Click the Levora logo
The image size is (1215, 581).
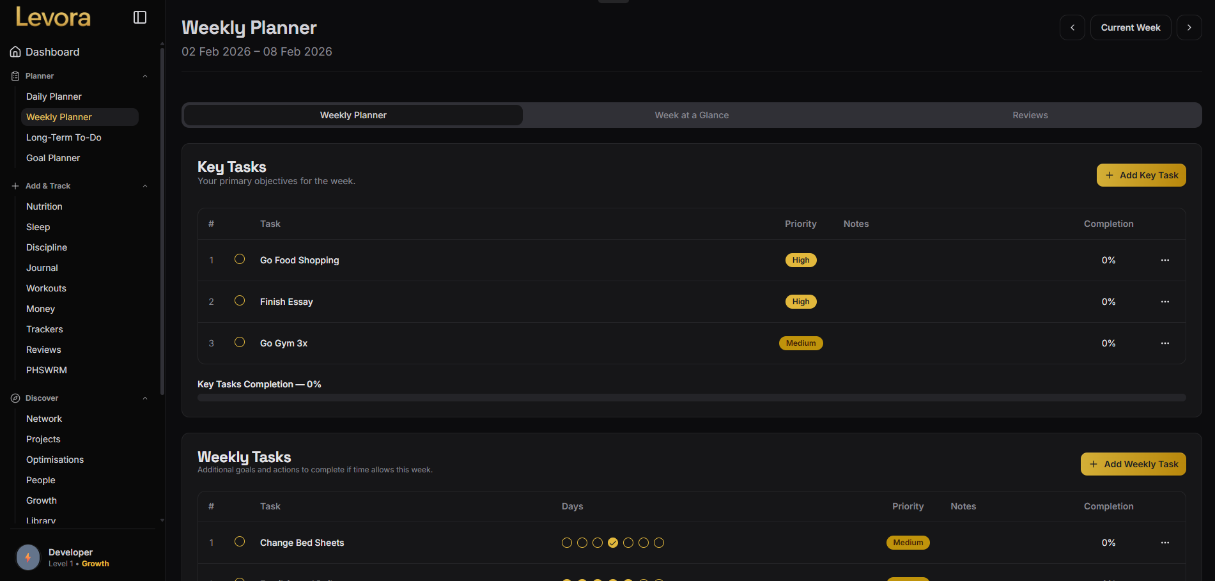(x=53, y=17)
